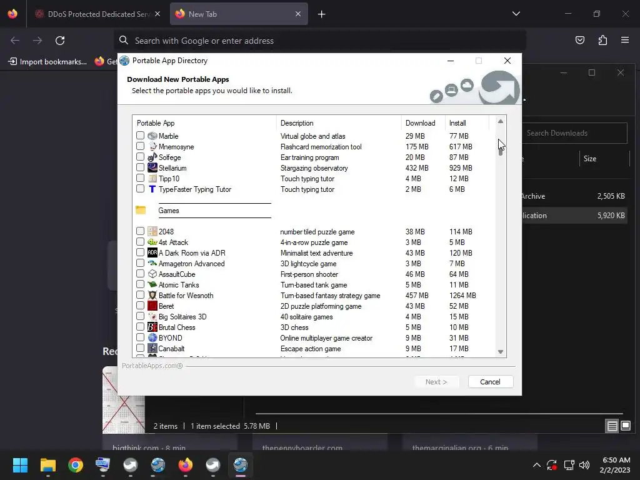The image size is (640, 480).
Task: Check the AssaultCube checkbox
Action: click(x=140, y=274)
